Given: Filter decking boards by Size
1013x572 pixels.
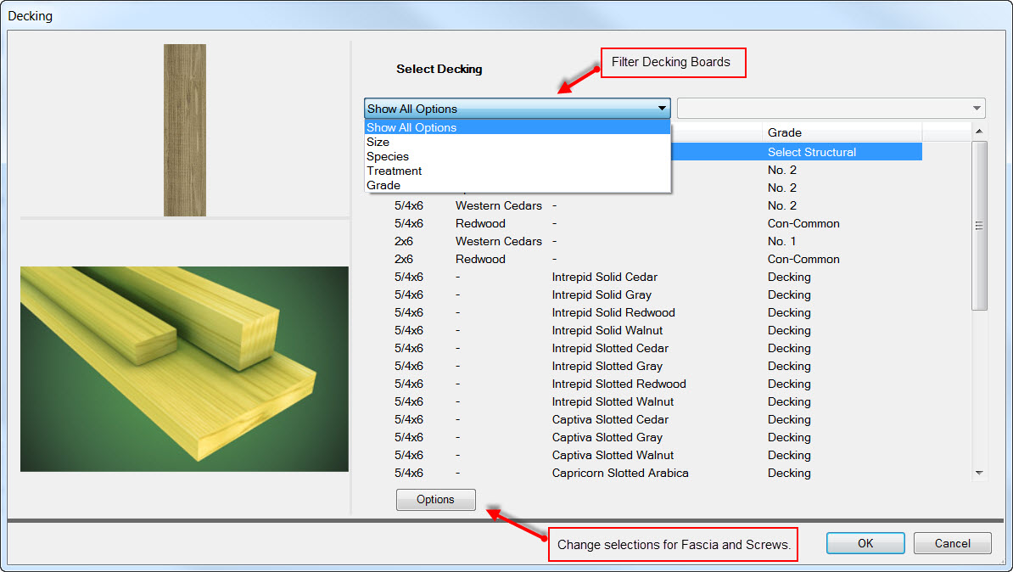Looking at the screenshot, I should 518,143.
